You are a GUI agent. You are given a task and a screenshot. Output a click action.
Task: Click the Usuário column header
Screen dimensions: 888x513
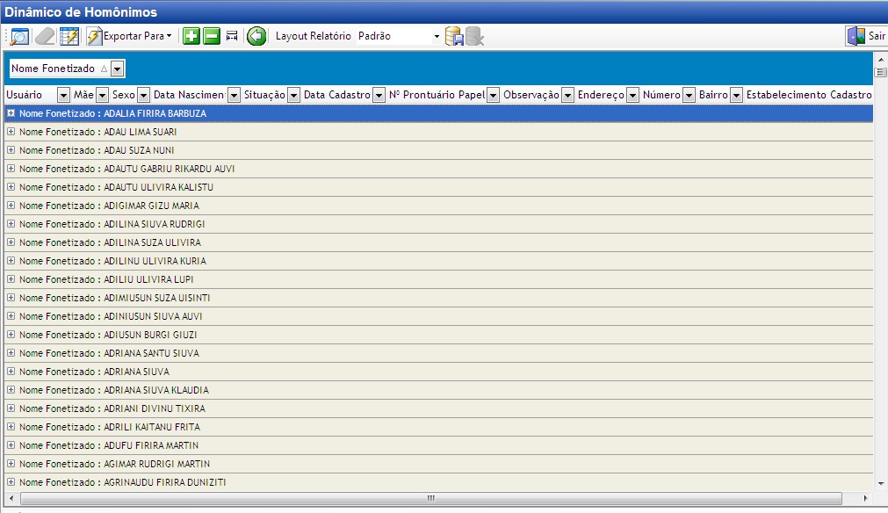tap(31, 95)
